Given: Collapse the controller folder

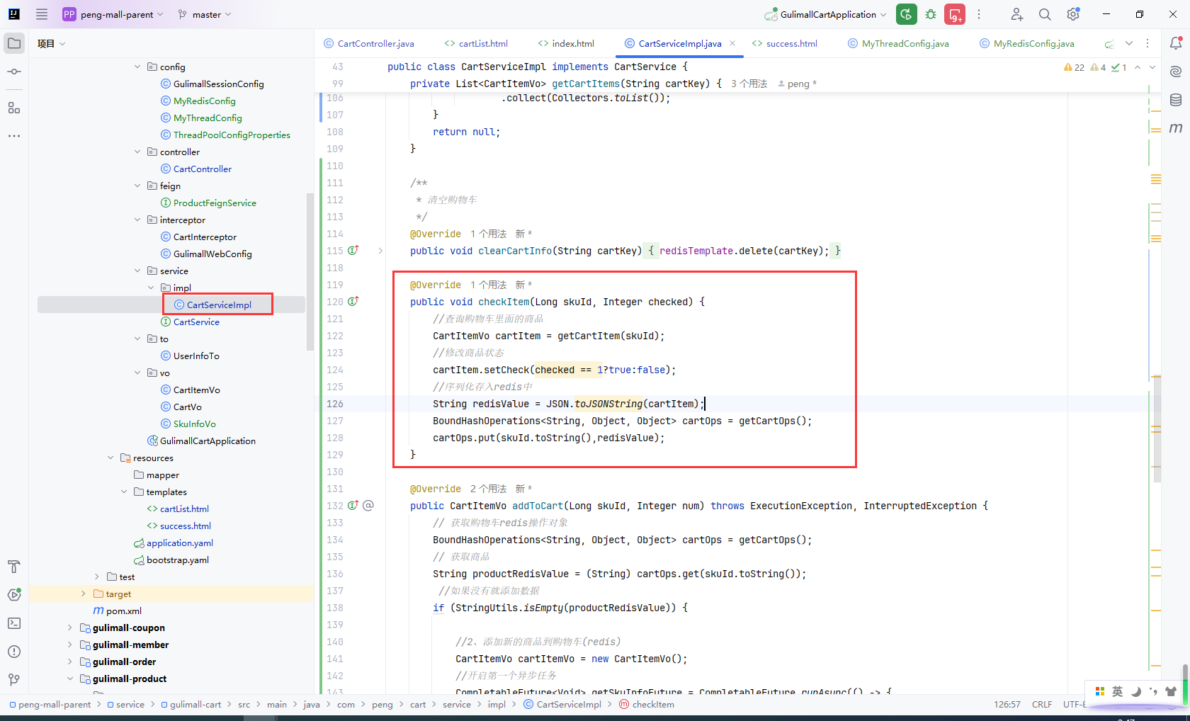Looking at the screenshot, I should pos(137,152).
